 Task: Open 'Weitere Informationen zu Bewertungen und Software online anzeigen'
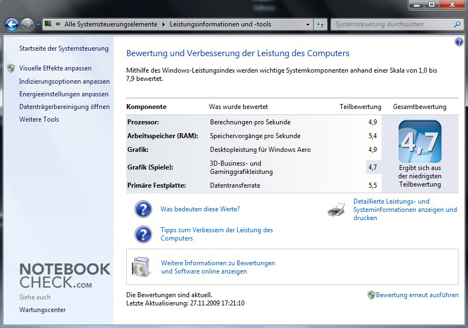(x=218, y=267)
